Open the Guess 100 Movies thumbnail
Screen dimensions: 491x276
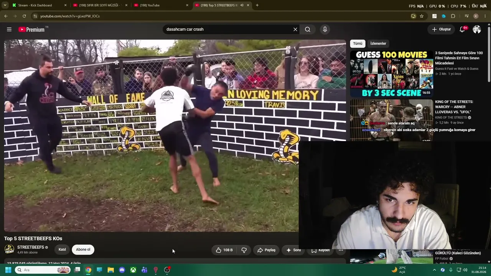[x=391, y=74]
